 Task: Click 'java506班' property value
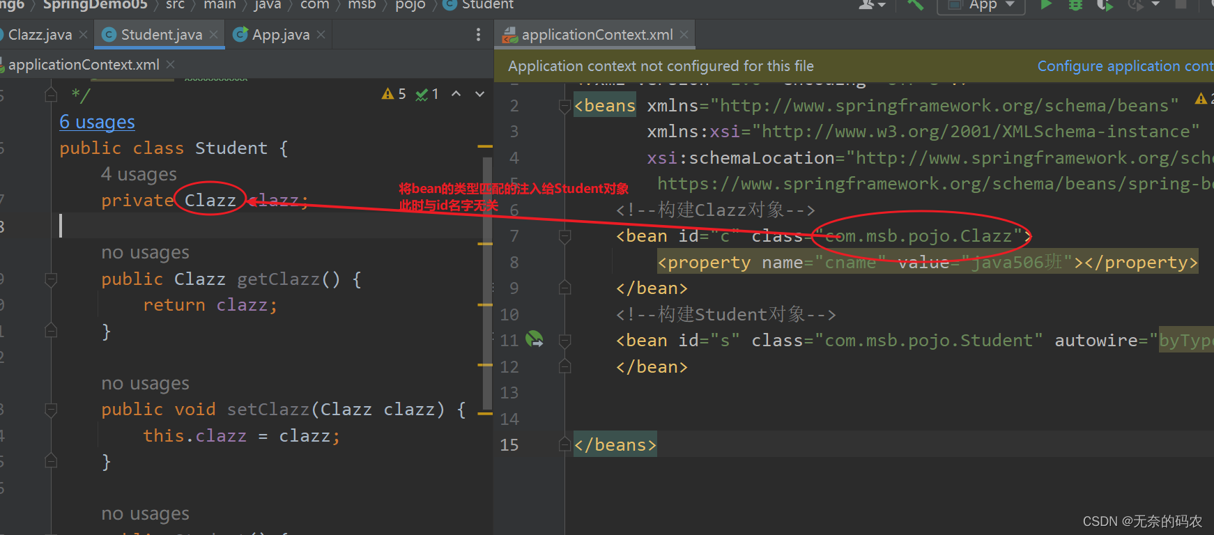point(1018,263)
